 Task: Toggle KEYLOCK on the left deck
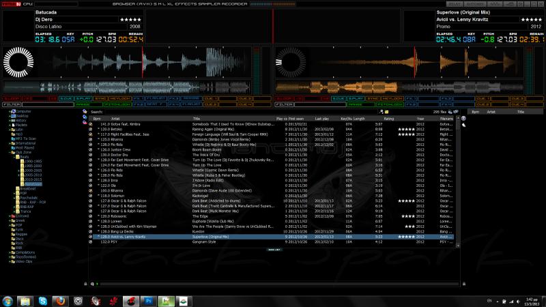pyautogui.click(x=119, y=99)
